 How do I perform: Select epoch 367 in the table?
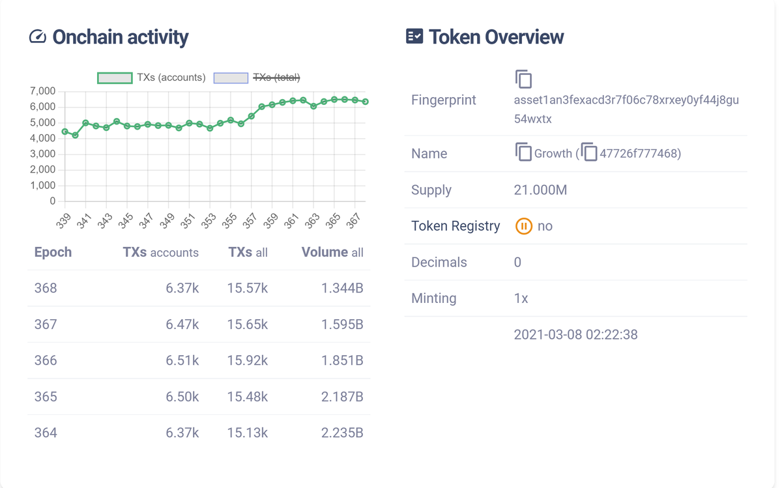click(x=46, y=324)
